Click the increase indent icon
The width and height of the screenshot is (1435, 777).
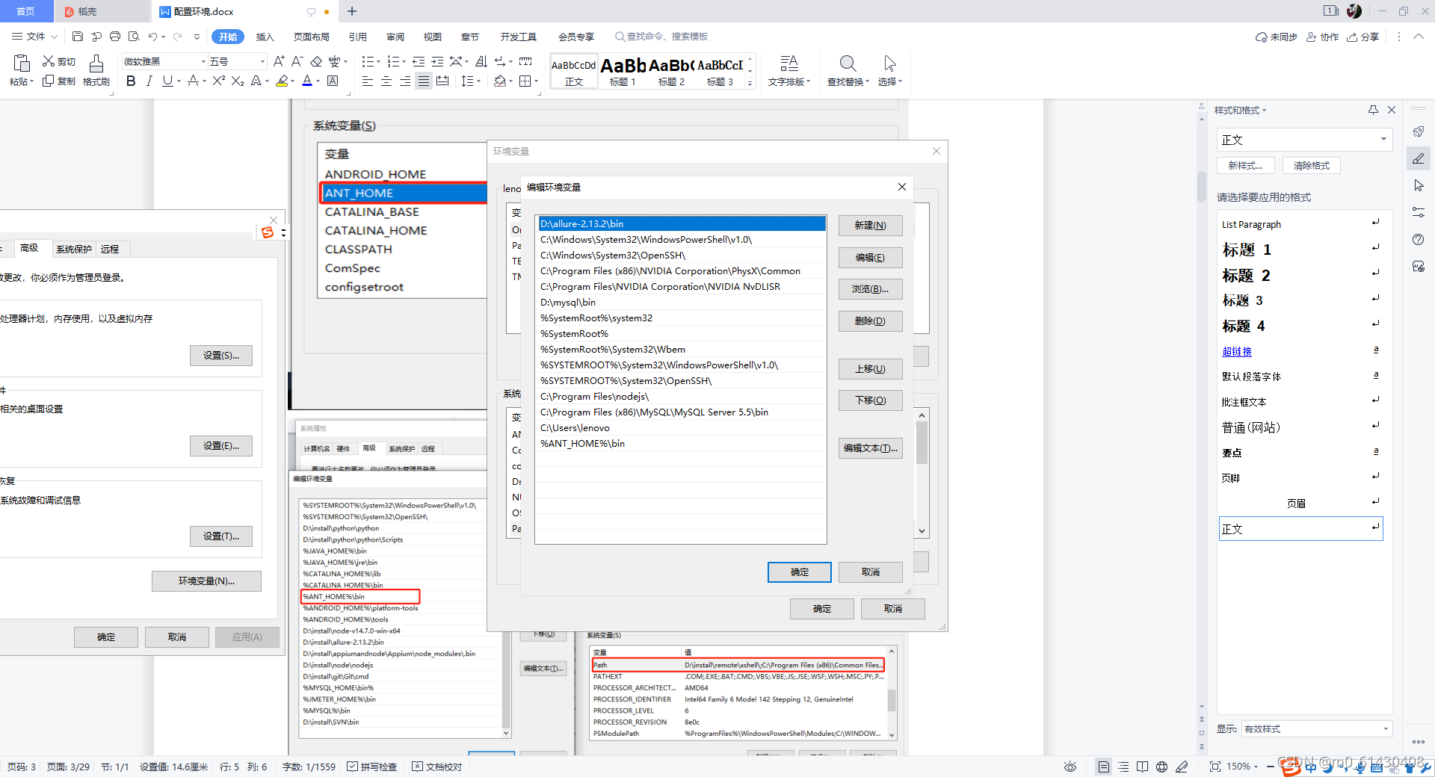(437, 61)
